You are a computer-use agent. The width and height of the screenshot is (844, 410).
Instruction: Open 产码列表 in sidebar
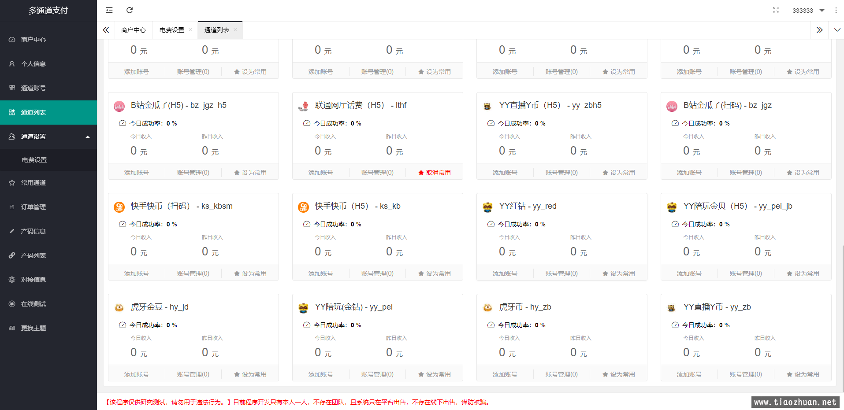48,255
